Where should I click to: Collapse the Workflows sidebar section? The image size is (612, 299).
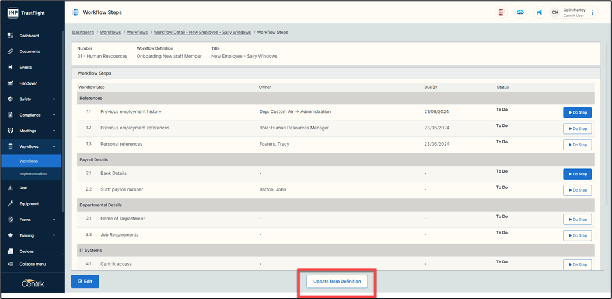54,147
